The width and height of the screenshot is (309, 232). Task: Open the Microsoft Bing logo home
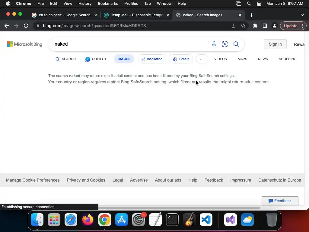coord(25,44)
